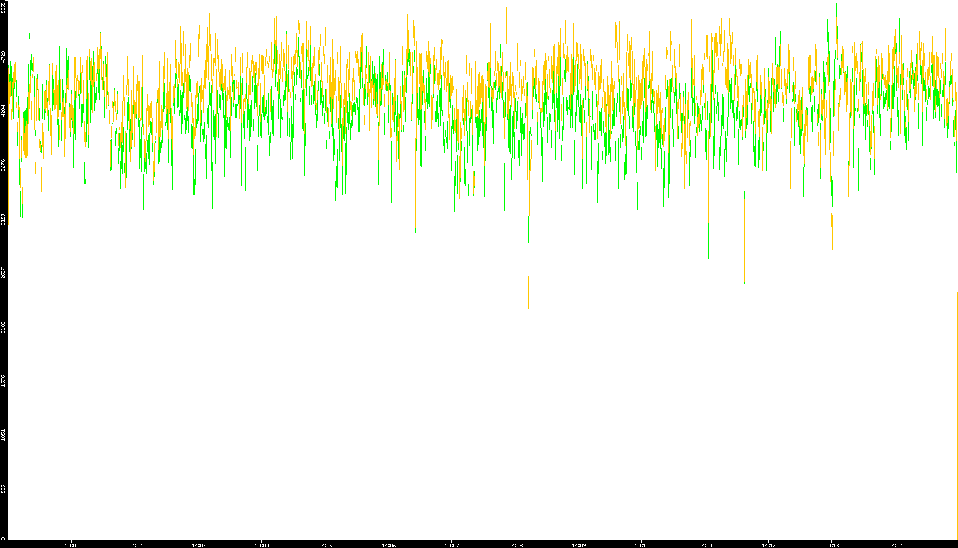Click the 0 label at the axis origin
This screenshot has height=548, width=958.
(x=4, y=539)
